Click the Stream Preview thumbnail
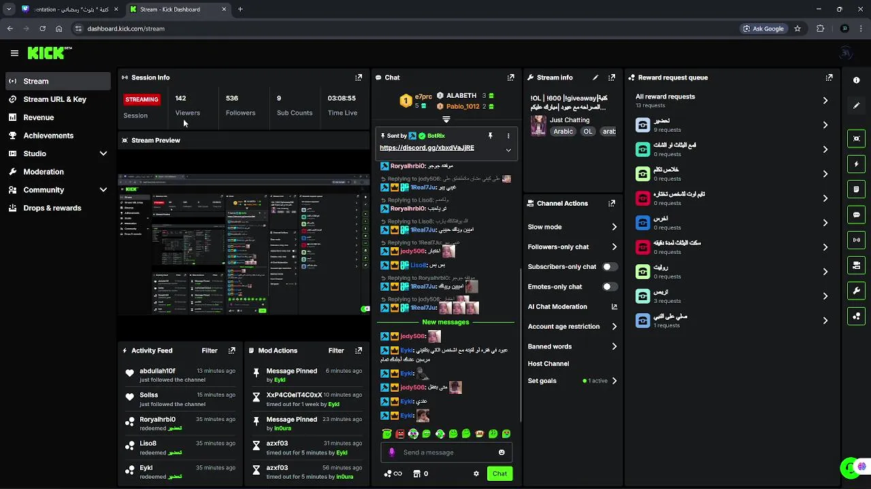 click(244, 244)
